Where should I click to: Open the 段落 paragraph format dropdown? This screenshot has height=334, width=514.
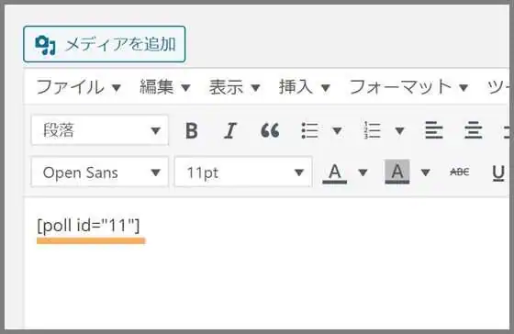100,130
